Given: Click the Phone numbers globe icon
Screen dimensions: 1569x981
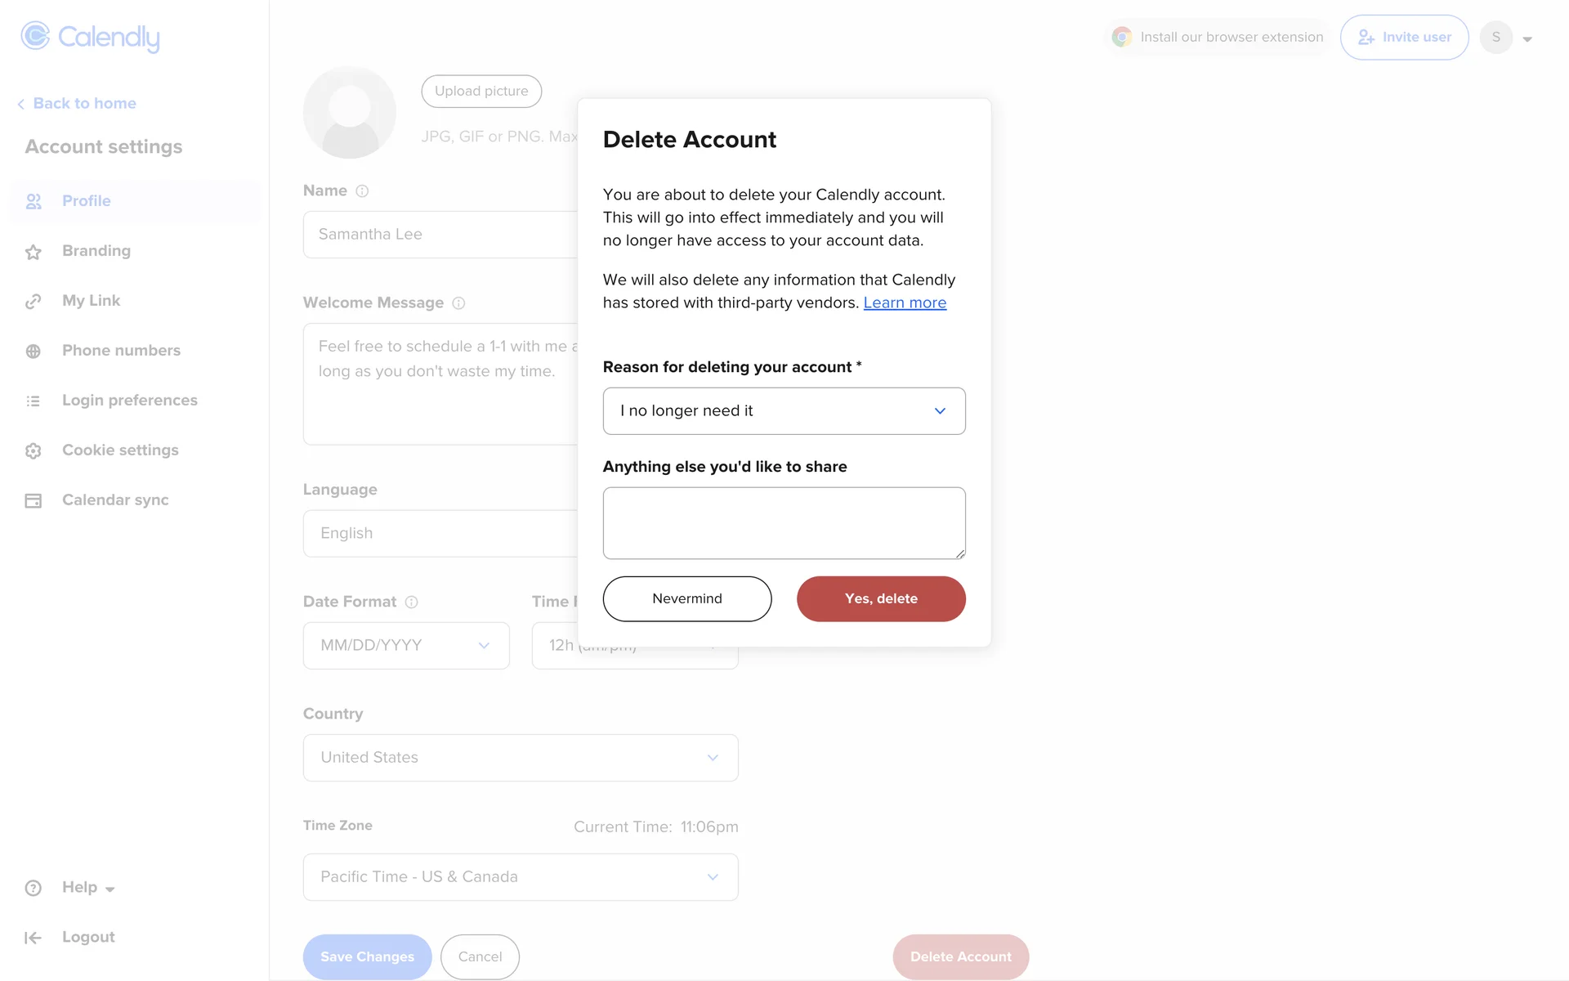Looking at the screenshot, I should (x=33, y=352).
